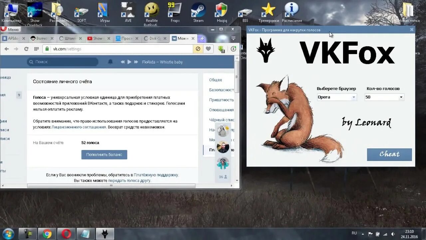This screenshot has height=240, width=426.
Task: Click the ad blocker icon in address bar
Action: 198,49
